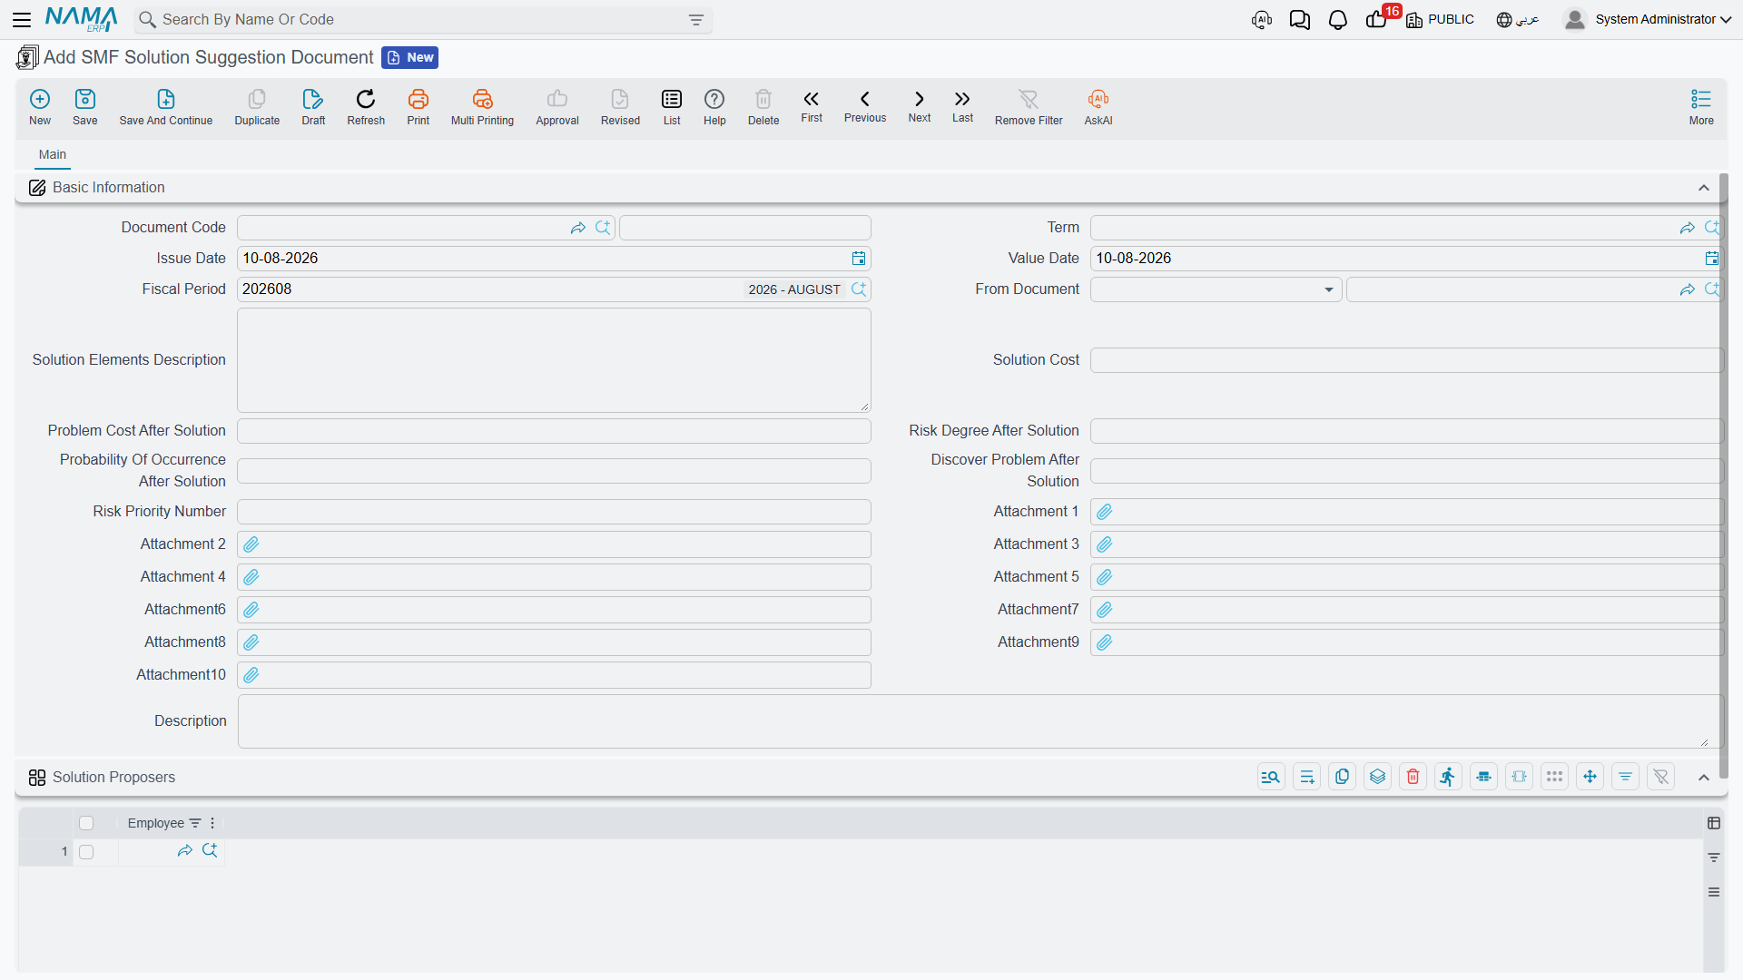Go to Previous record

click(x=865, y=105)
